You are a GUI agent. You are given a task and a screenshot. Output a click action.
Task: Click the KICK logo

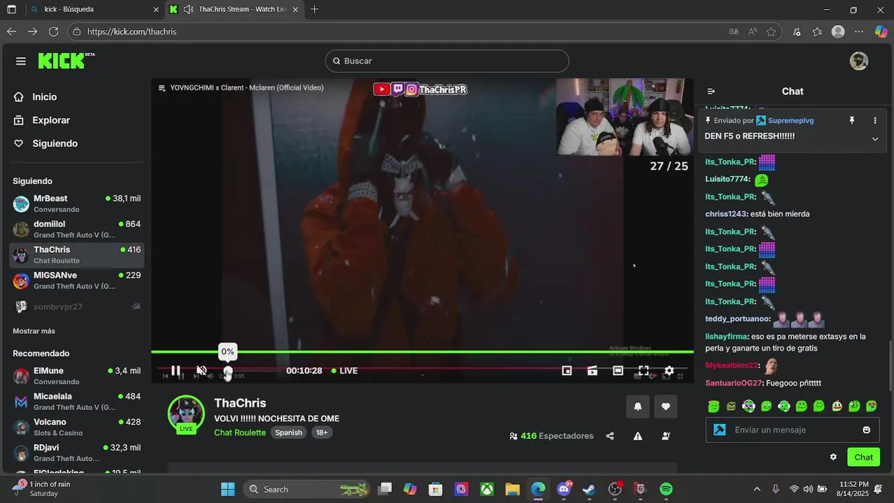[65, 61]
